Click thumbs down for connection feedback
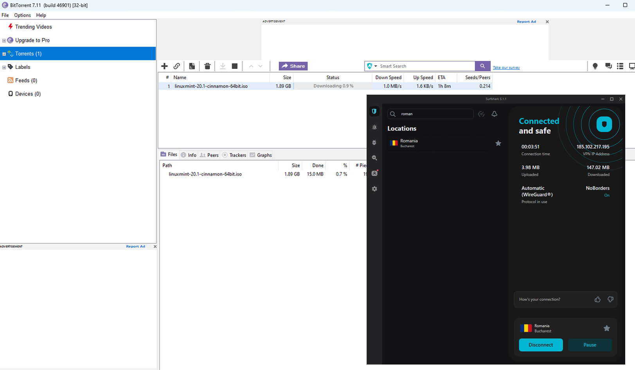635x370 pixels. 610,300
